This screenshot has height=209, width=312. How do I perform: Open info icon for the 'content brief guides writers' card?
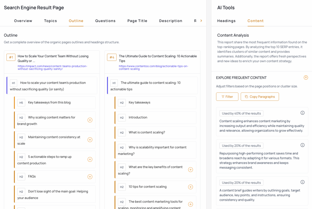click(303, 182)
